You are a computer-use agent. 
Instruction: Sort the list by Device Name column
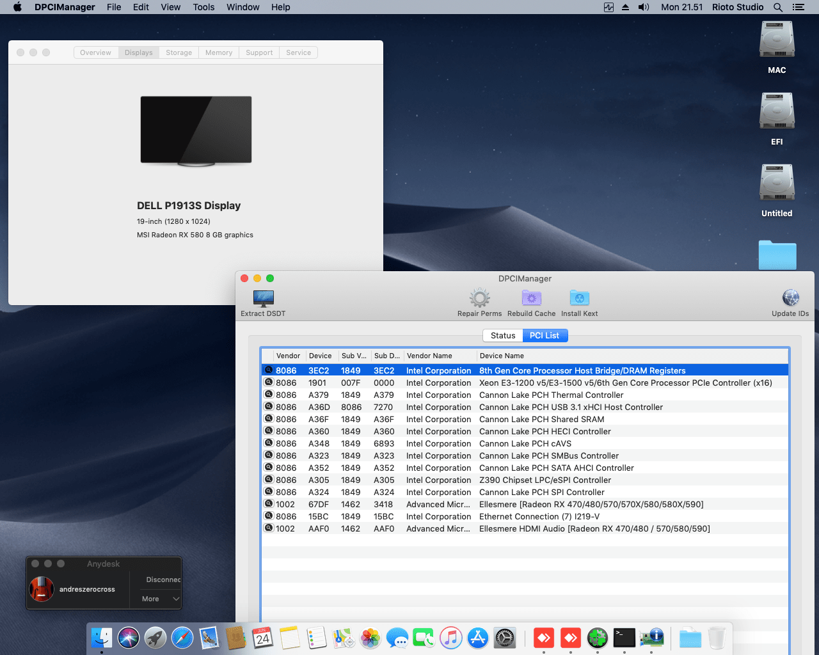(x=502, y=356)
